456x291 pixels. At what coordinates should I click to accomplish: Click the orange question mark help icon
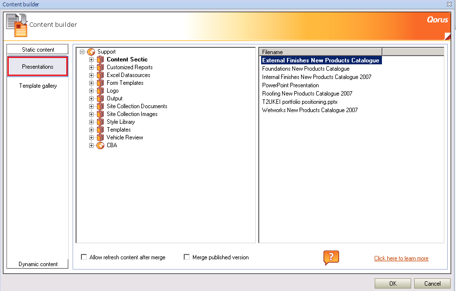pyautogui.click(x=331, y=257)
